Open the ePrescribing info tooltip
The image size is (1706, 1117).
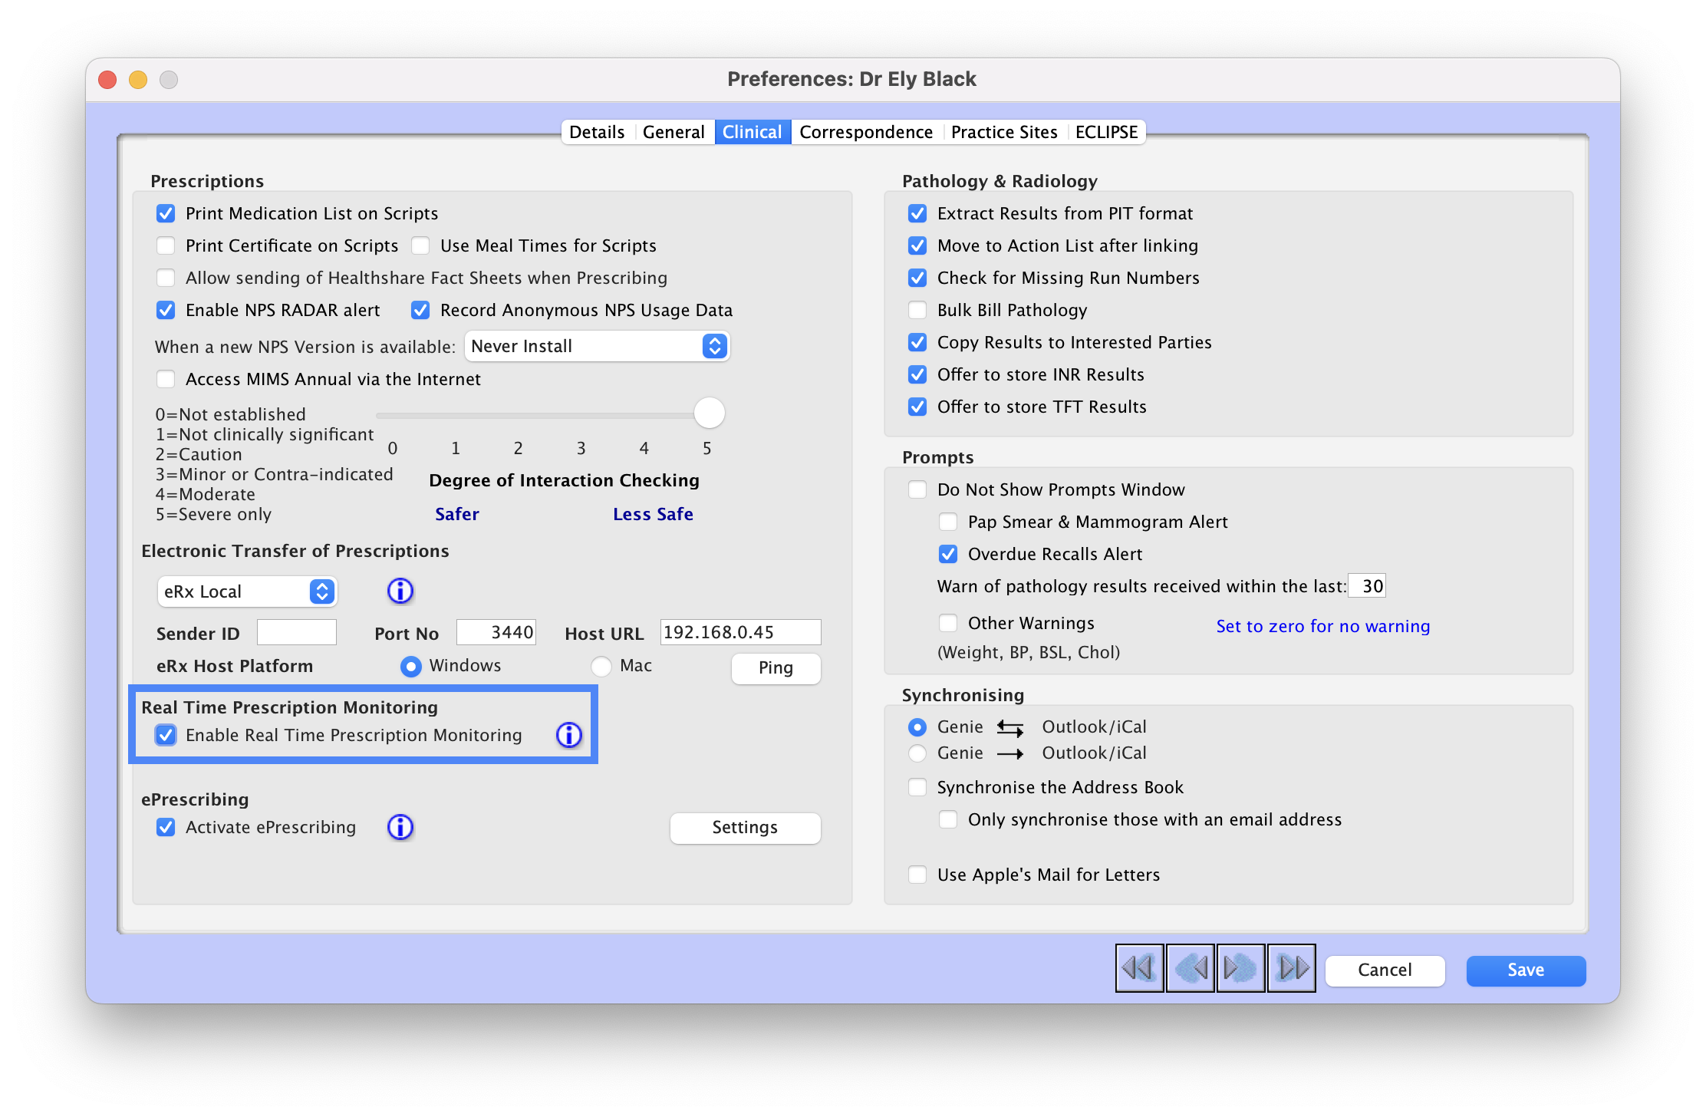pyautogui.click(x=400, y=828)
